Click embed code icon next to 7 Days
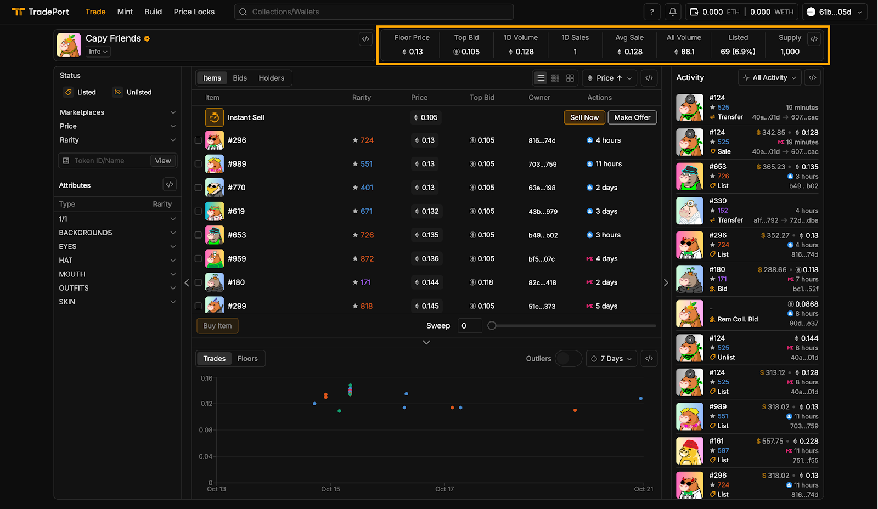Image resolution: width=878 pixels, height=509 pixels. [649, 359]
